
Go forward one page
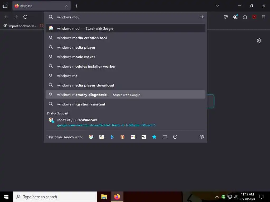16,17
